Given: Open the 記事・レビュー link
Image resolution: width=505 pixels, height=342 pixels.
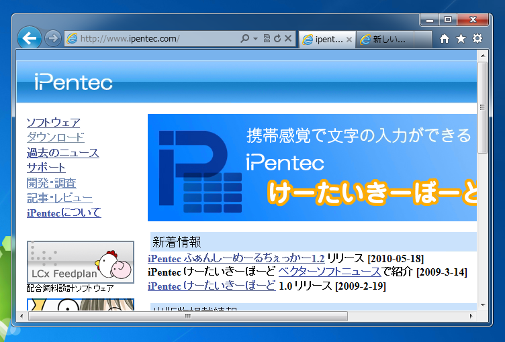Looking at the screenshot, I should (60, 198).
